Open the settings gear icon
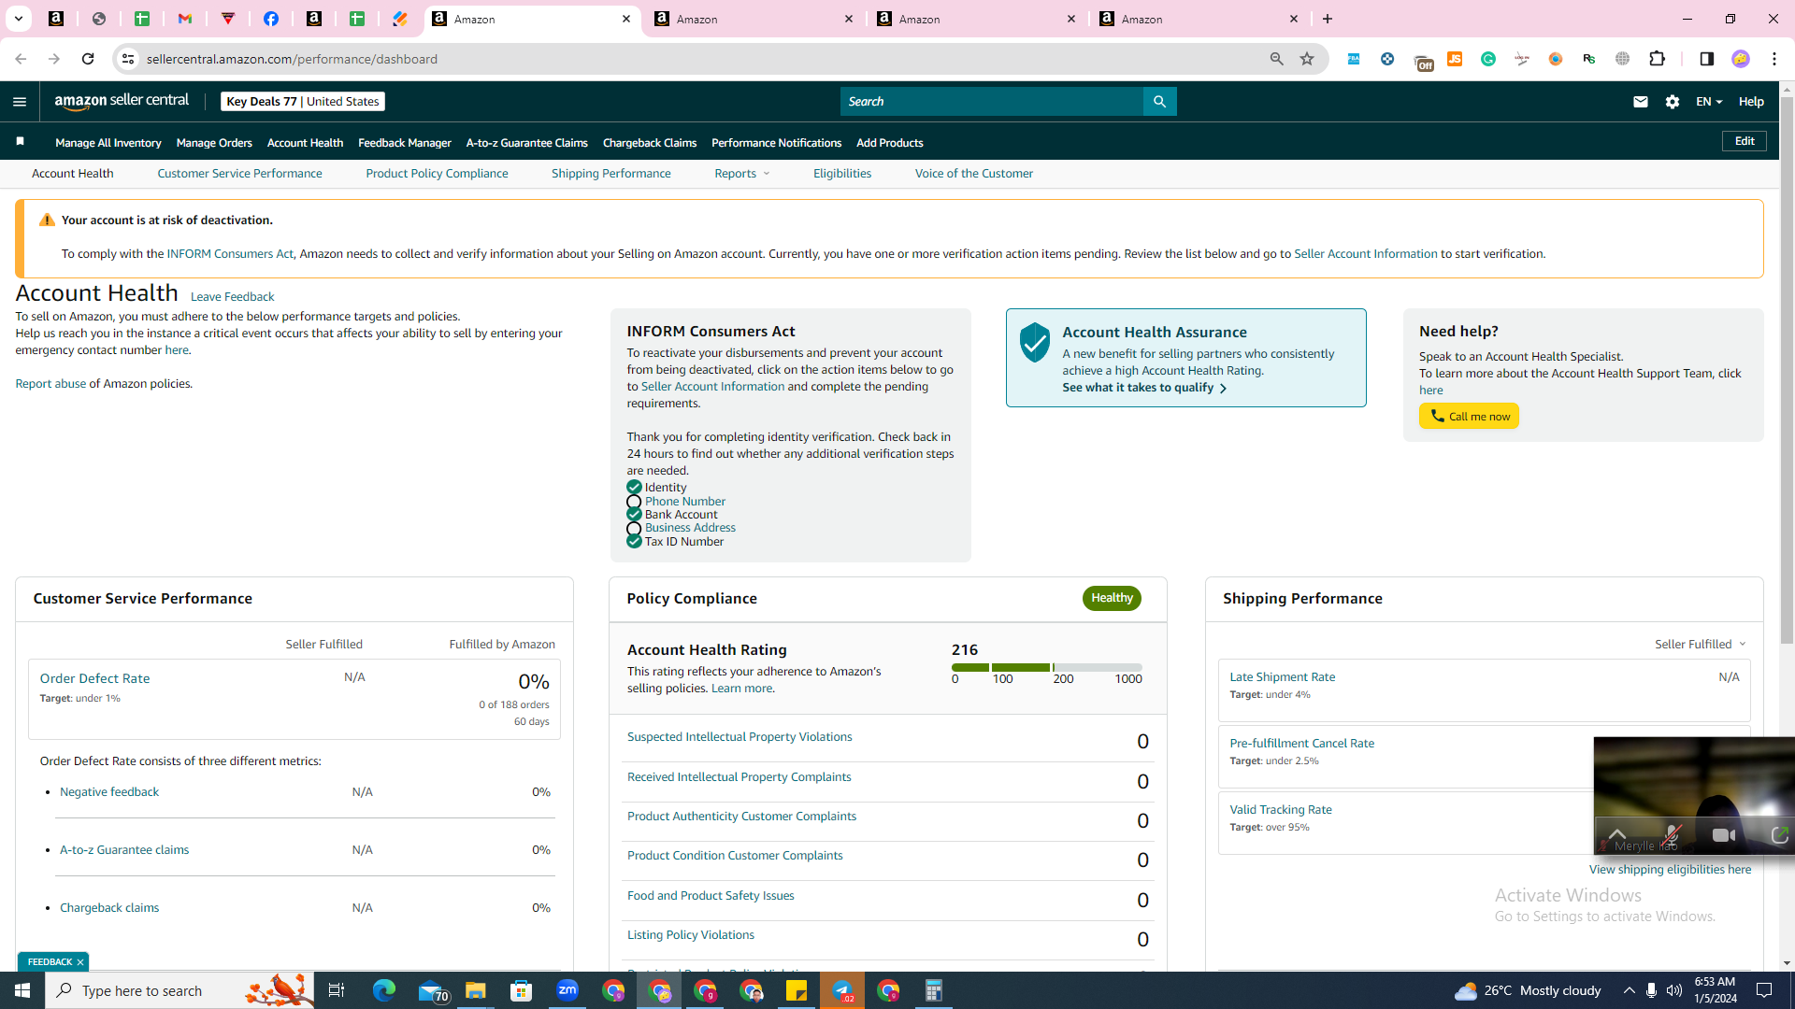This screenshot has height=1009, width=1795. pos(1673,102)
